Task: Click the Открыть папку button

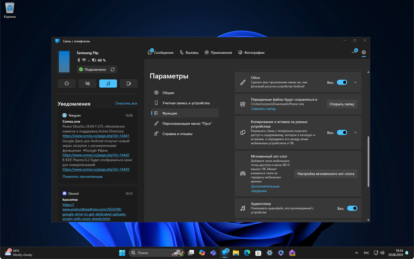Action: tap(342, 104)
